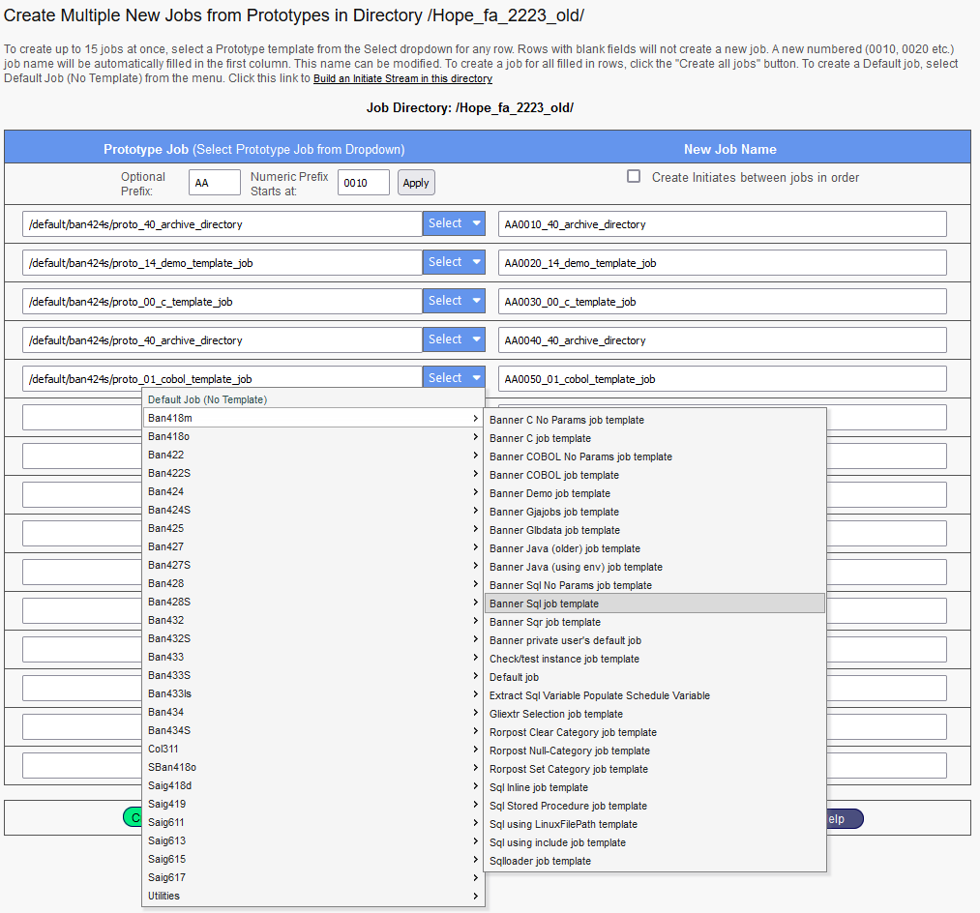Click the Apply prefix button
The width and height of the screenshot is (980, 913).
tap(416, 183)
